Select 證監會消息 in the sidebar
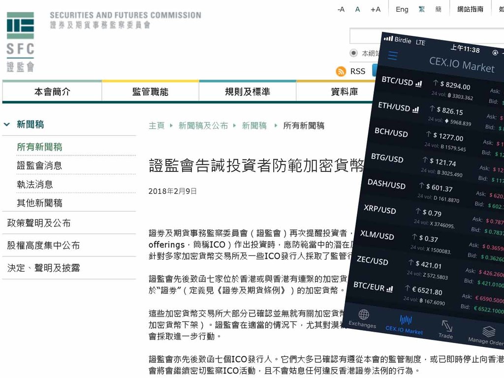The image size is (504, 378). click(39, 165)
